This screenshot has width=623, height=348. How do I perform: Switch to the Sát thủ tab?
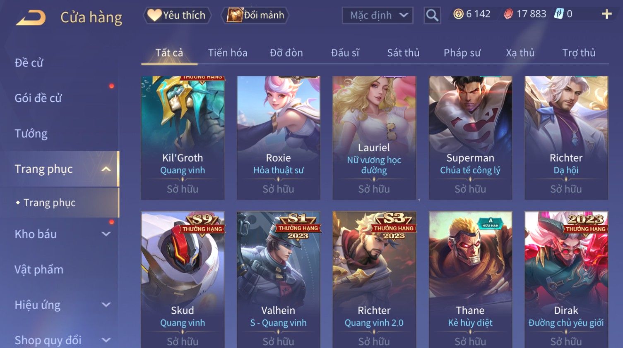403,53
